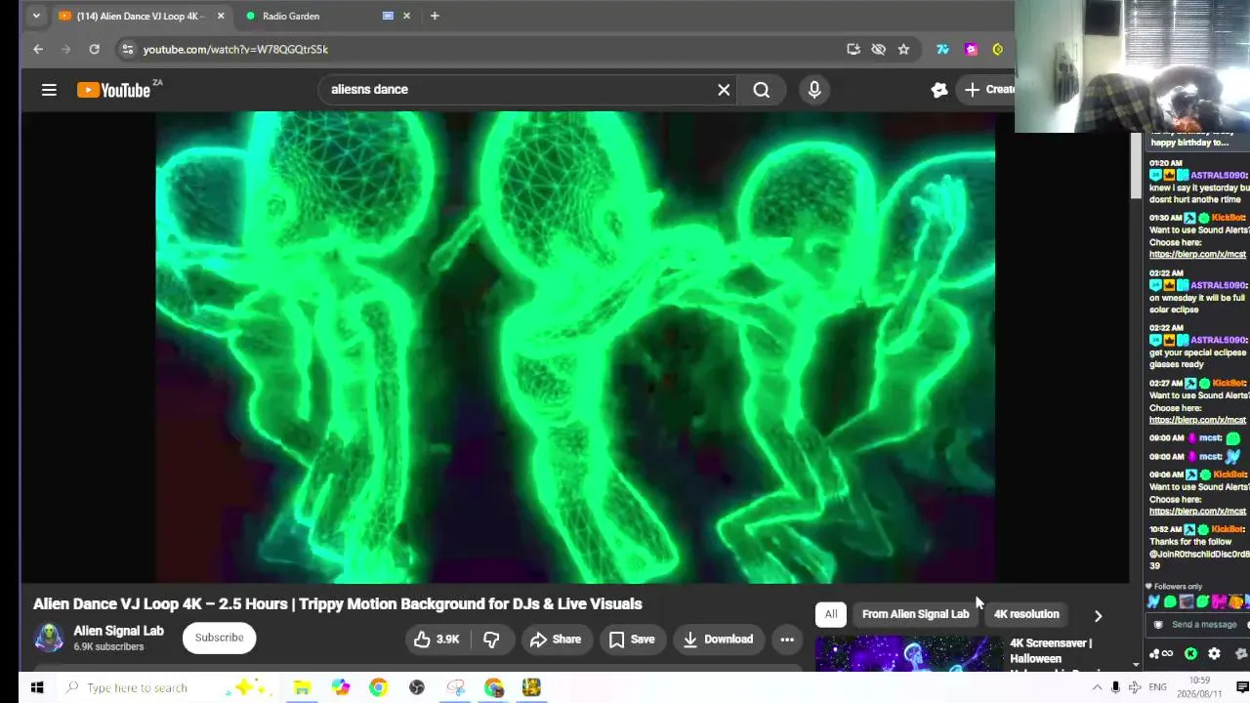Click the microphone icon in system tray
Screen dimensions: 1250x703
1115,687
